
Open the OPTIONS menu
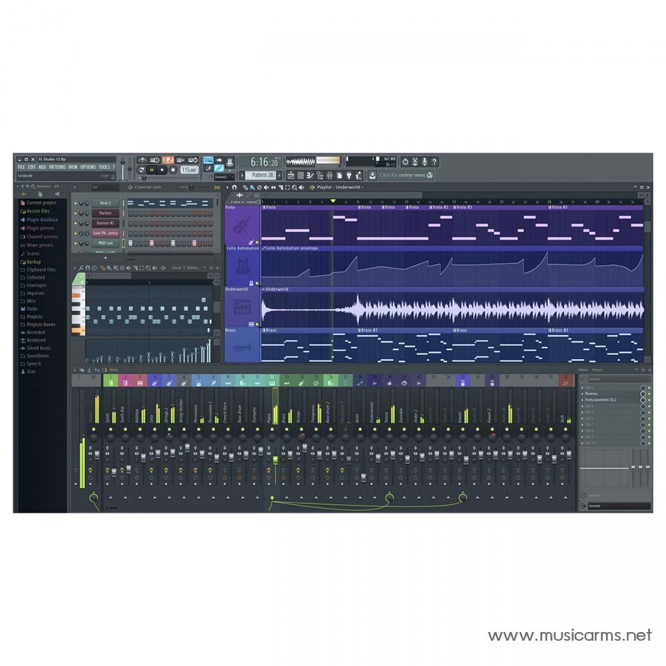tap(88, 167)
